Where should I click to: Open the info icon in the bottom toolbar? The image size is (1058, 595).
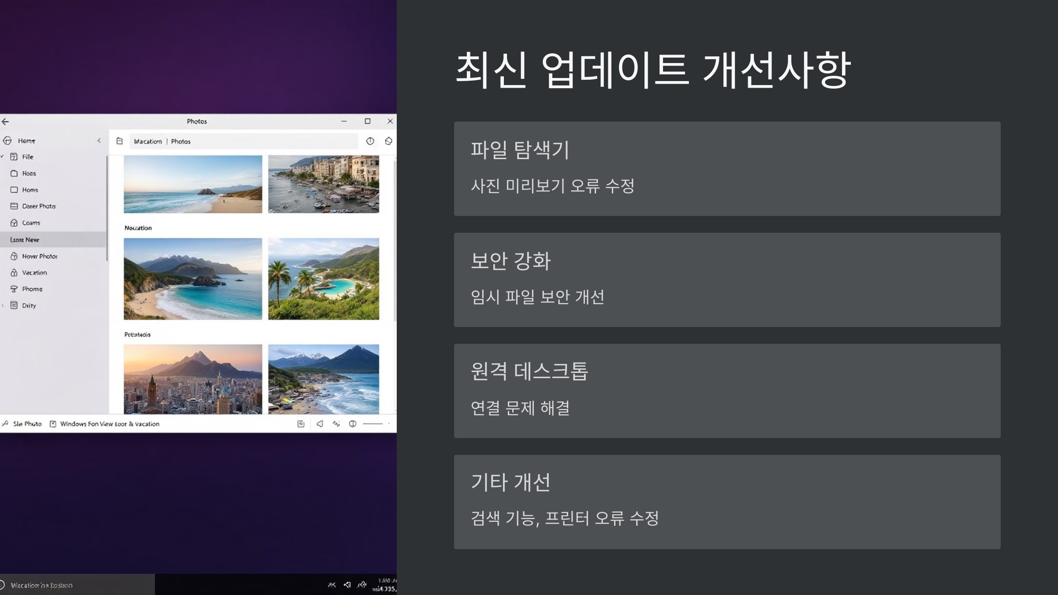click(x=352, y=424)
